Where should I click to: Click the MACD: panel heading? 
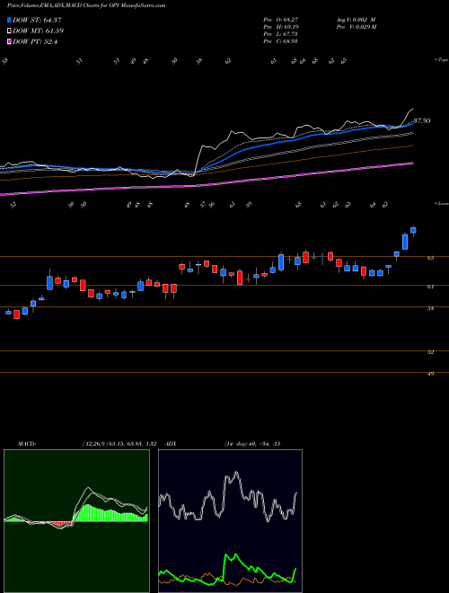pos(27,444)
